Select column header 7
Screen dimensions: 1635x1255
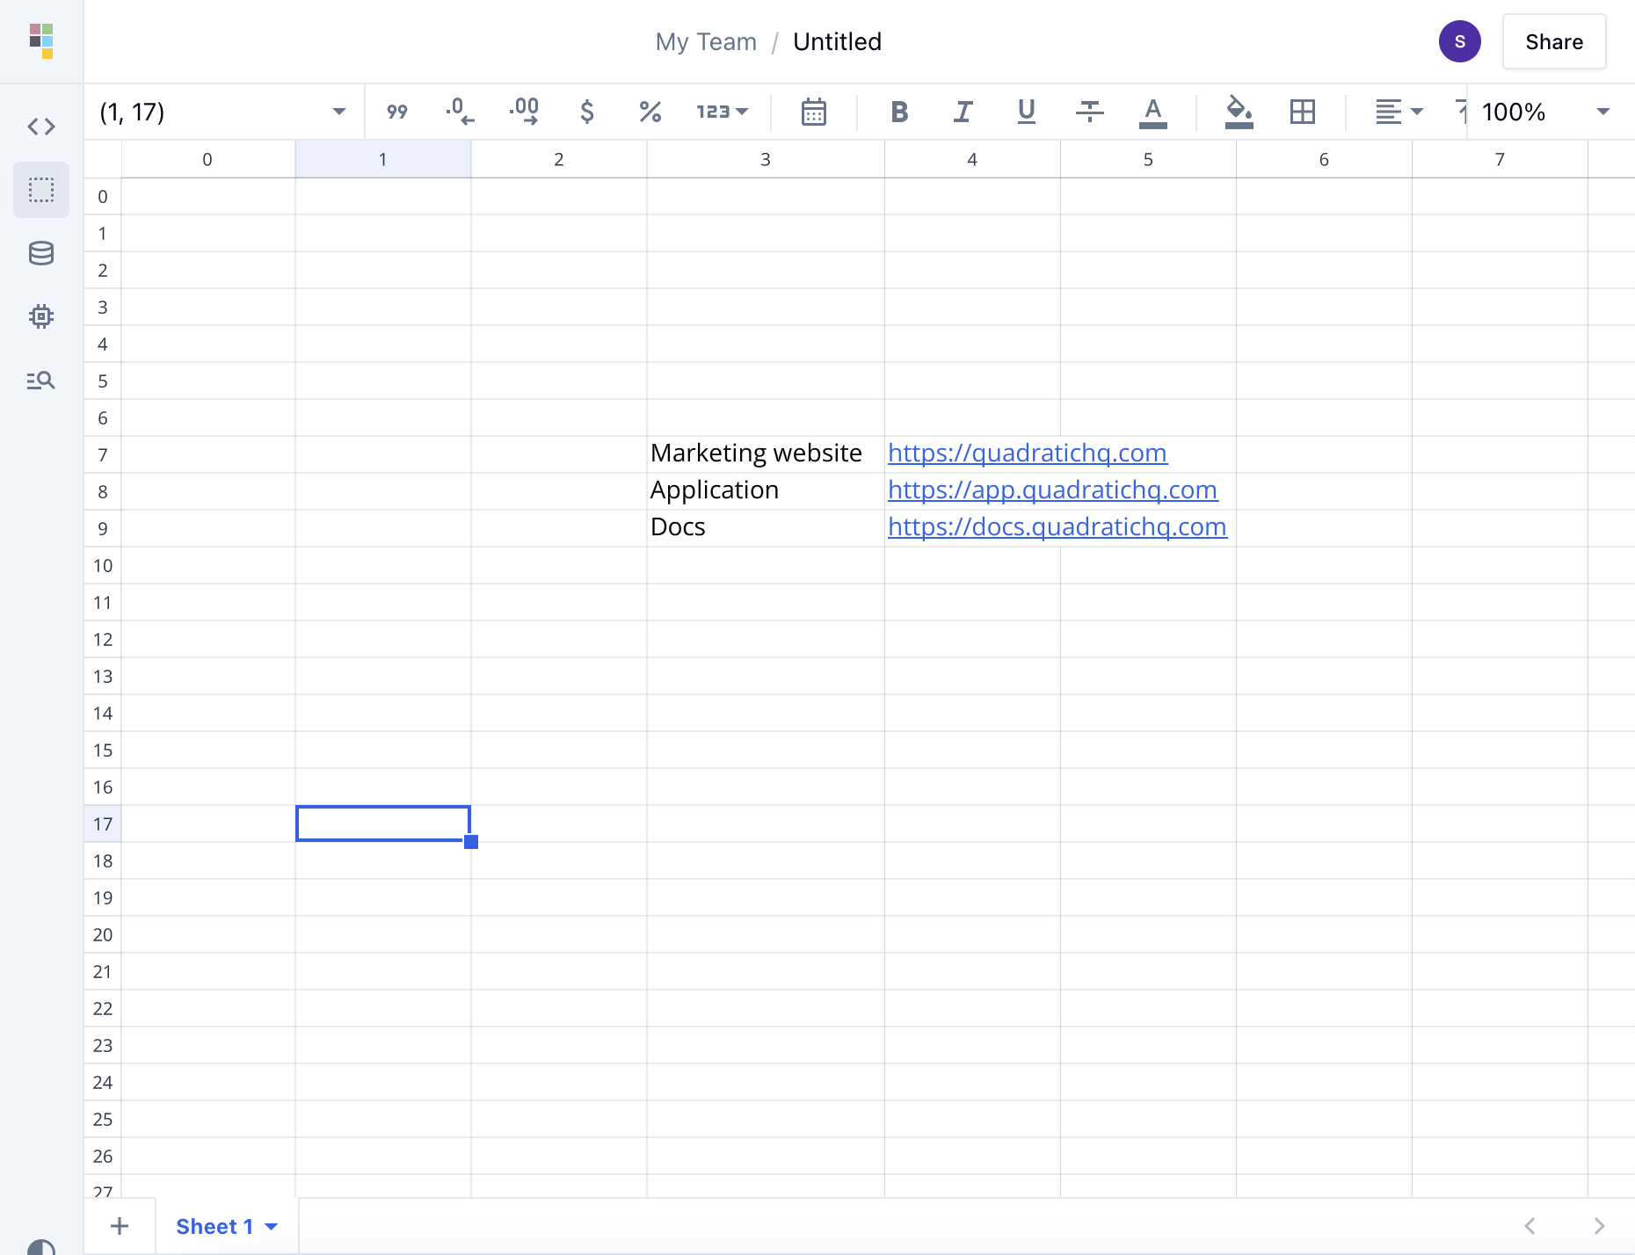(1500, 159)
